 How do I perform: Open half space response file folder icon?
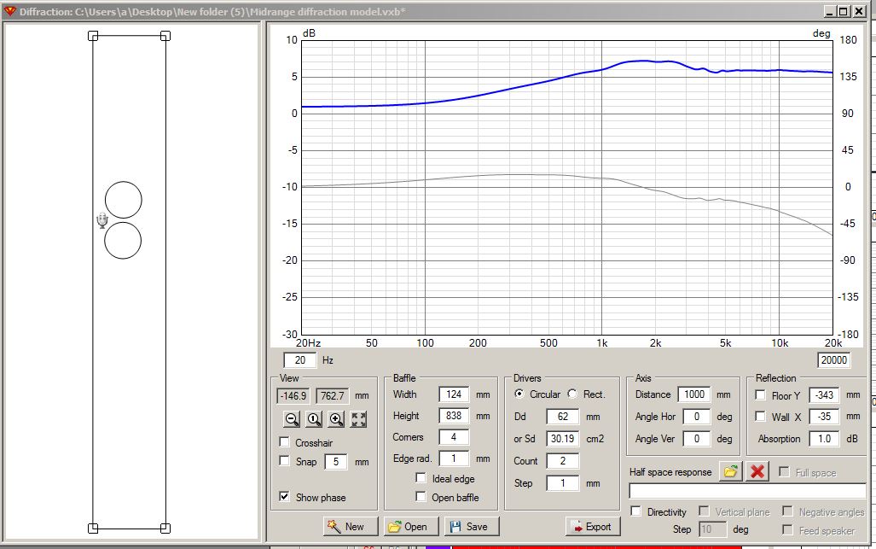(x=730, y=471)
